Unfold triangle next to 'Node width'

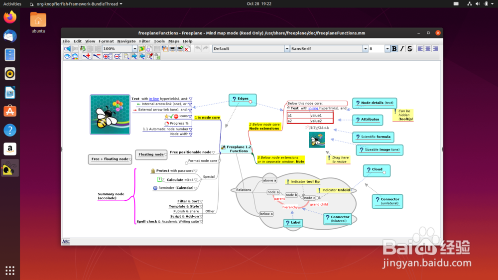click(191, 134)
